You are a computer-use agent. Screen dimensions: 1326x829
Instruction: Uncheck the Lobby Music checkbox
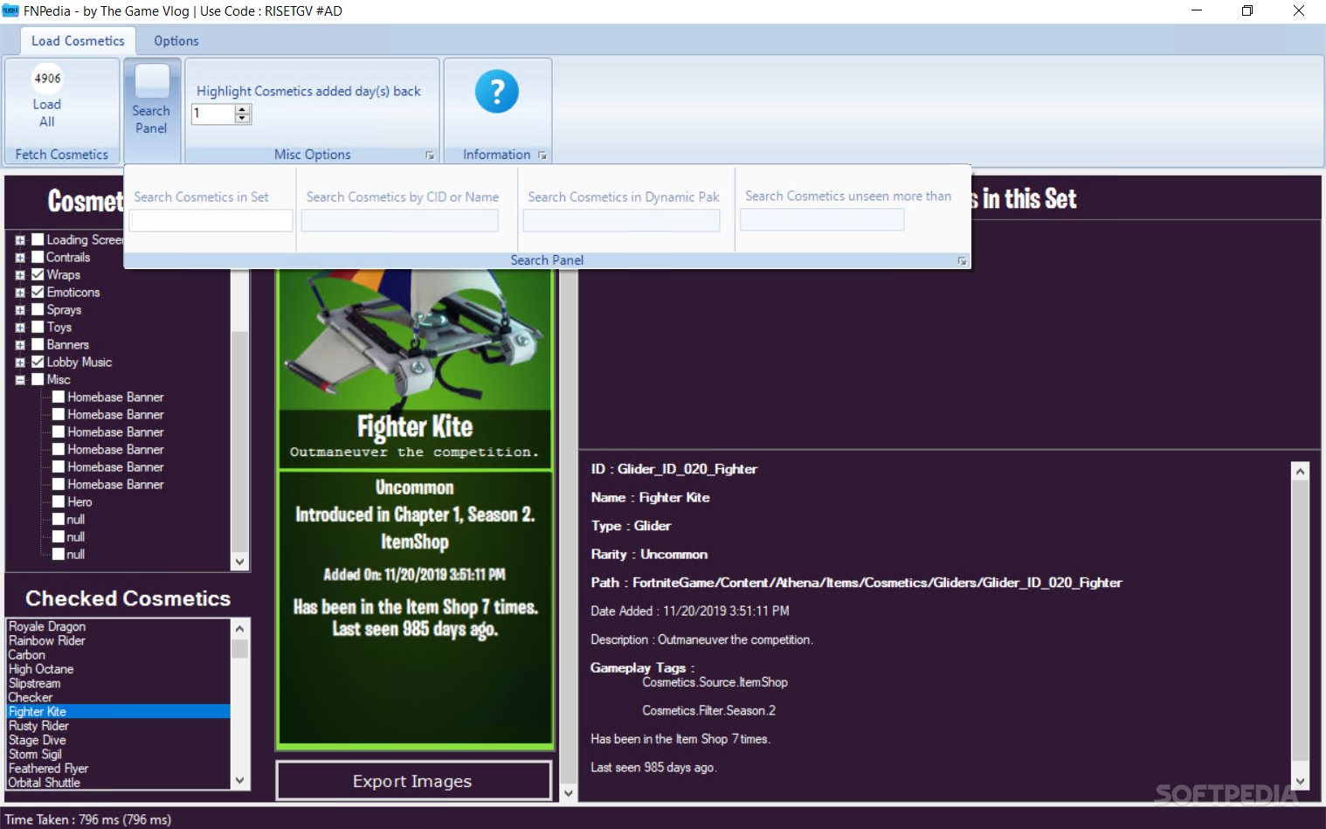point(38,362)
